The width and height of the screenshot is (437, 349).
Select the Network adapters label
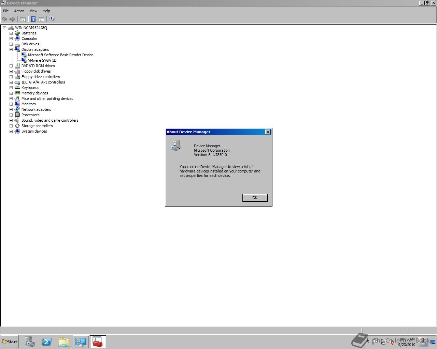point(36,109)
